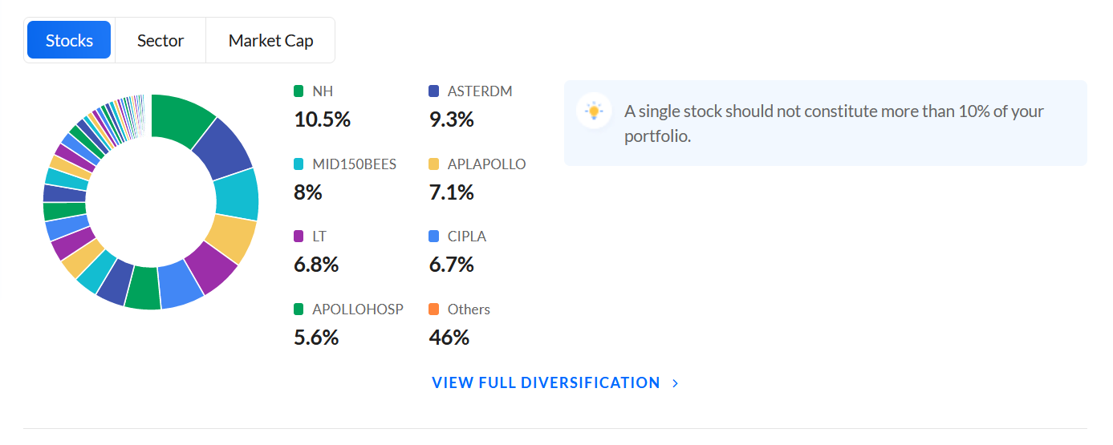The height and width of the screenshot is (445, 1113).
Task: Click the purple LT legend swatch
Action: tap(299, 237)
